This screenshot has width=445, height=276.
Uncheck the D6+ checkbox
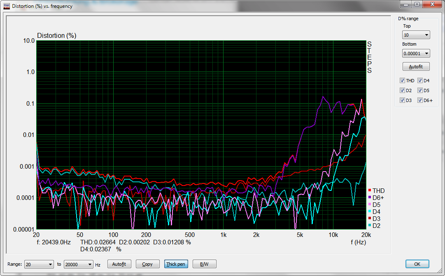[x=420, y=100]
